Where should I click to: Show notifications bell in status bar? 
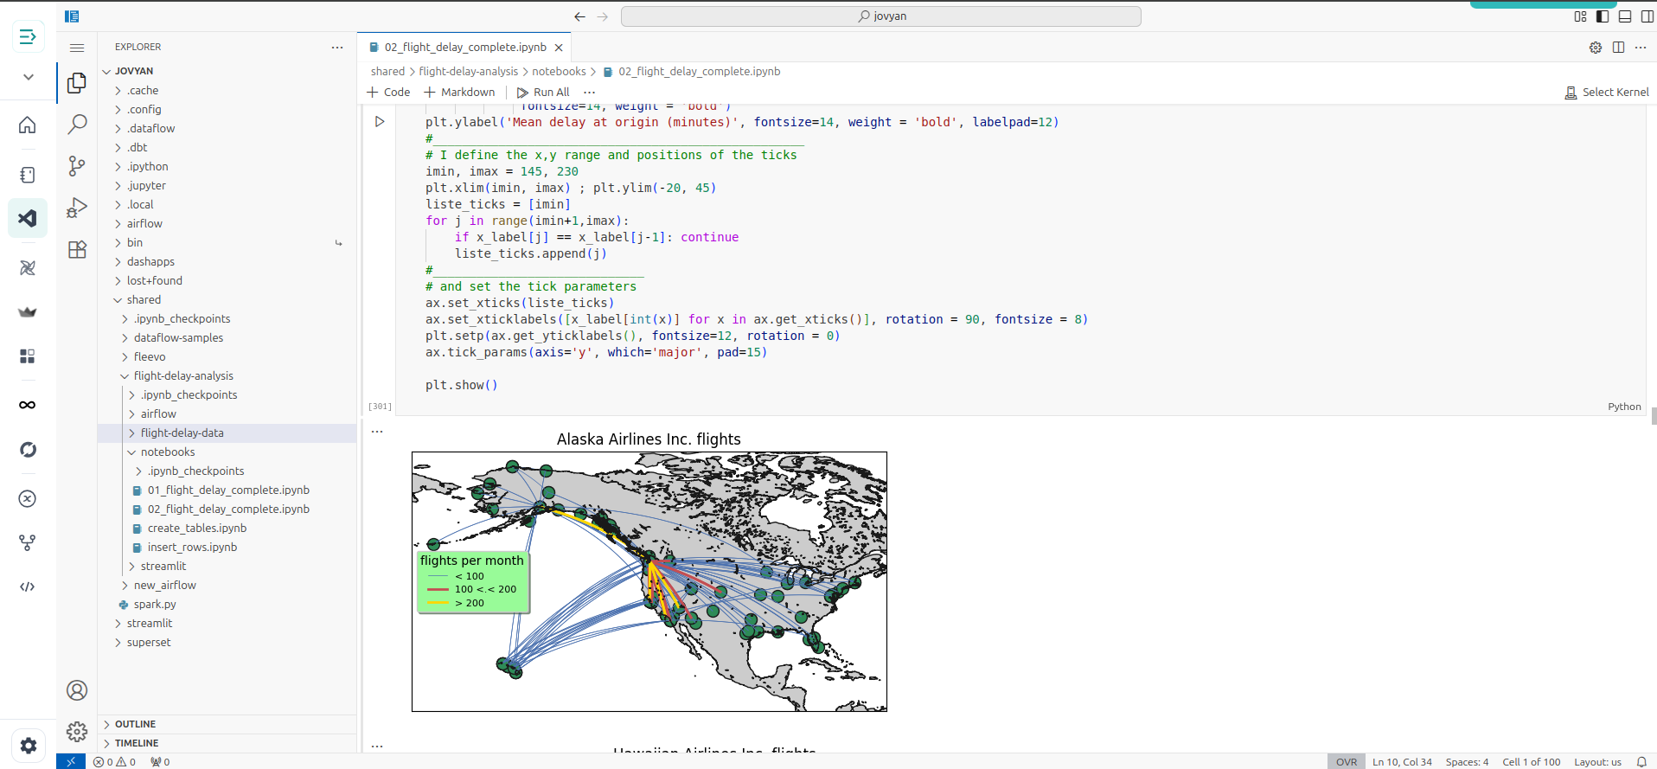click(x=1641, y=762)
